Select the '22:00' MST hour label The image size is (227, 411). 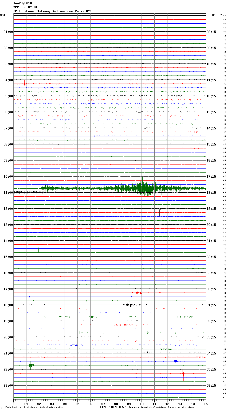point(8,369)
